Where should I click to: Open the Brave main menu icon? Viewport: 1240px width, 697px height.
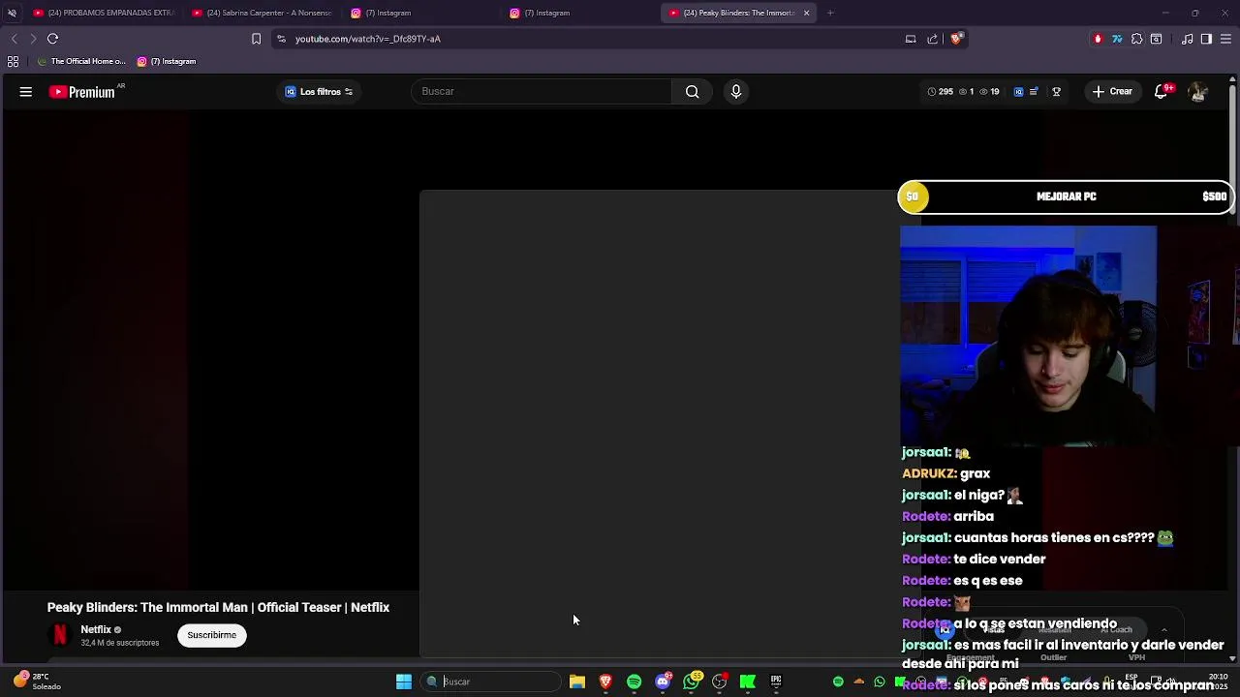coord(1225,39)
